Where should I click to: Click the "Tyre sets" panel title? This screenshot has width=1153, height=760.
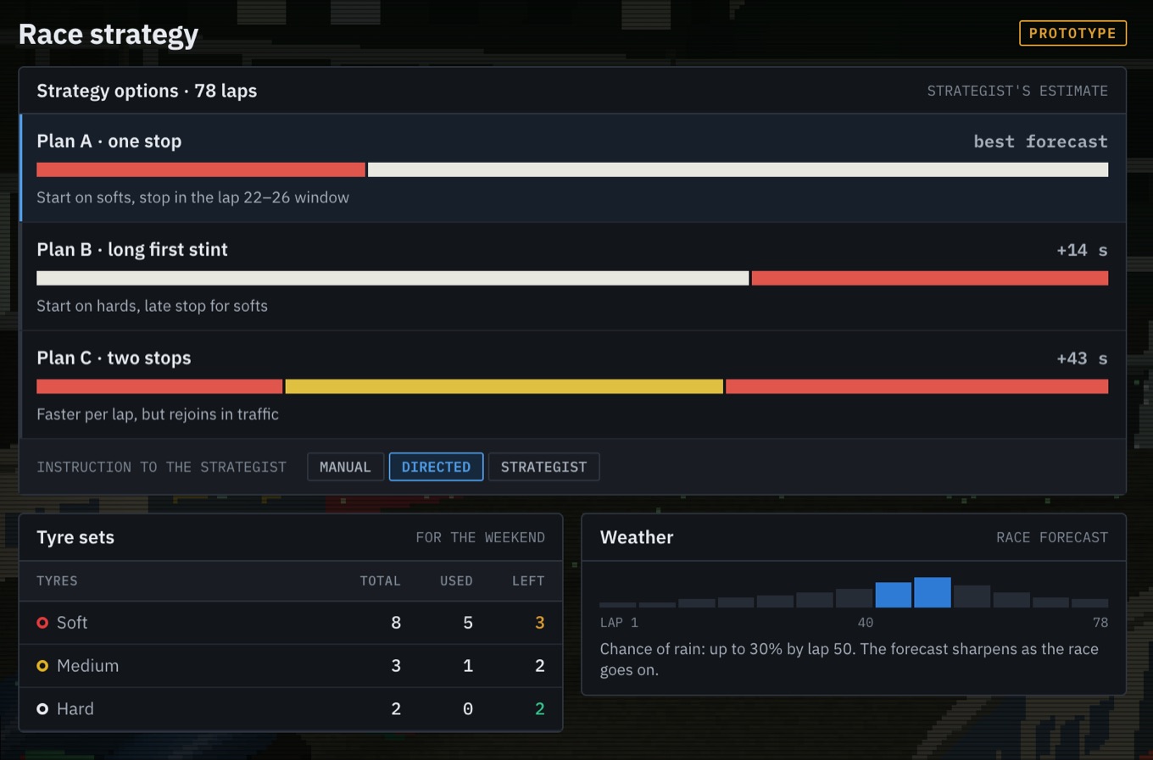click(x=75, y=537)
